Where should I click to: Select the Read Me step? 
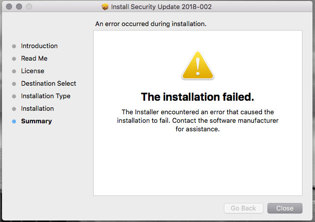[x=34, y=58]
